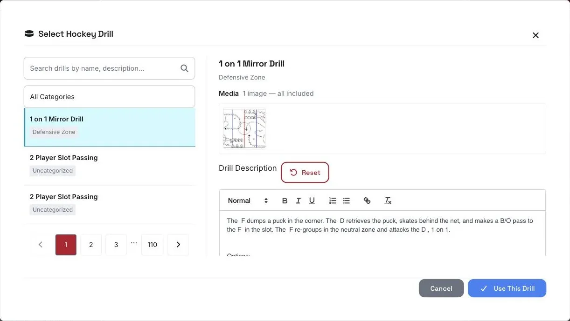
Task: Go to the next drills page
Action: coord(178,245)
